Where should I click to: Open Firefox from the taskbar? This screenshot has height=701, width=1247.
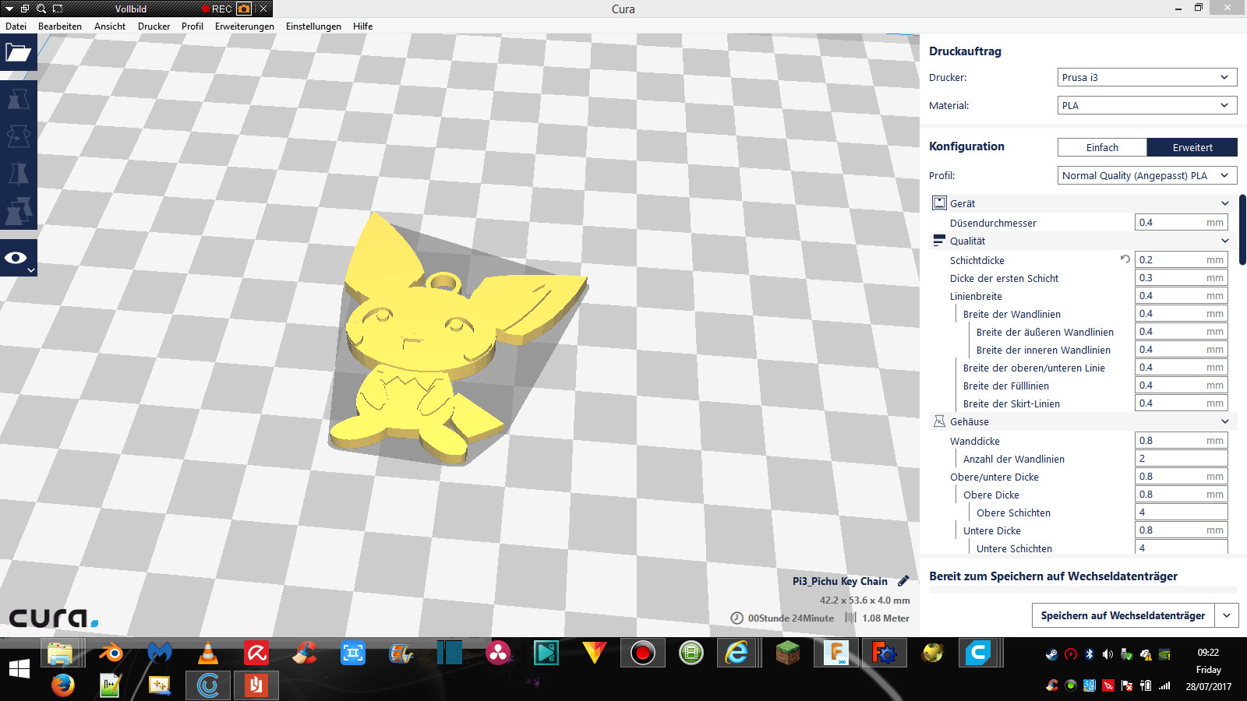(x=62, y=685)
